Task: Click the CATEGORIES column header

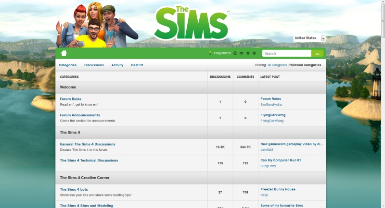Action: click(69, 77)
